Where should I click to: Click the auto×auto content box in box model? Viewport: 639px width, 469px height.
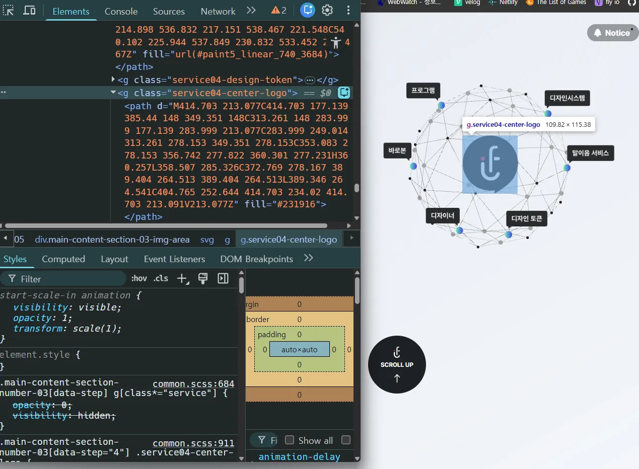pyautogui.click(x=300, y=349)
